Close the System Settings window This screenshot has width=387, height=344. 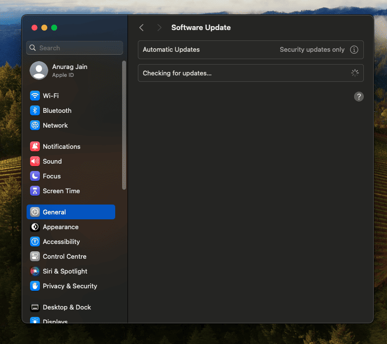point(34,28)
